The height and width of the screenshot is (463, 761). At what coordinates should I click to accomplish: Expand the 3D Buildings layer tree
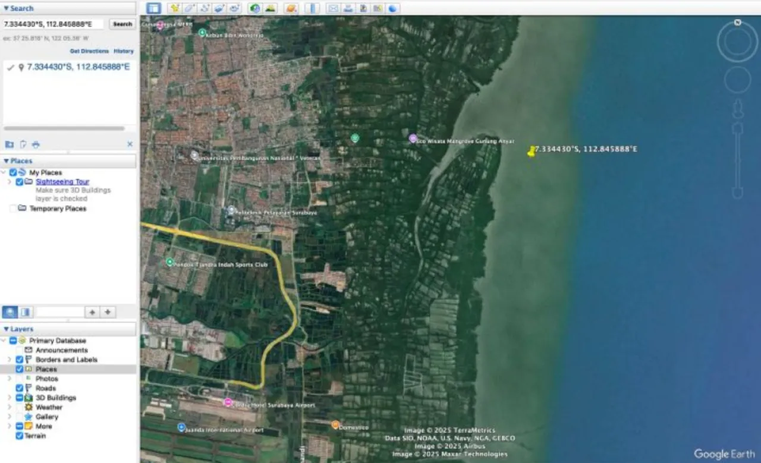coord(10,398)
